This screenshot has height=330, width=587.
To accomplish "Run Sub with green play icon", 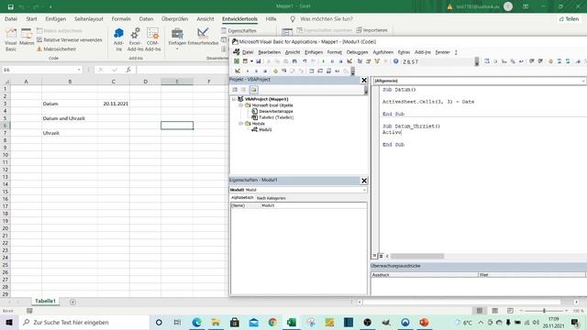I will tap(324, 61).
